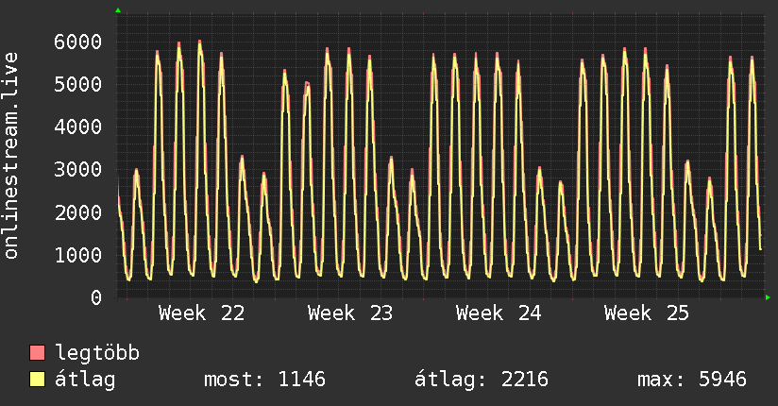Click the Week 25 axis label
The height and width of the screenshot is (406, 778).
tap(647, 313)
